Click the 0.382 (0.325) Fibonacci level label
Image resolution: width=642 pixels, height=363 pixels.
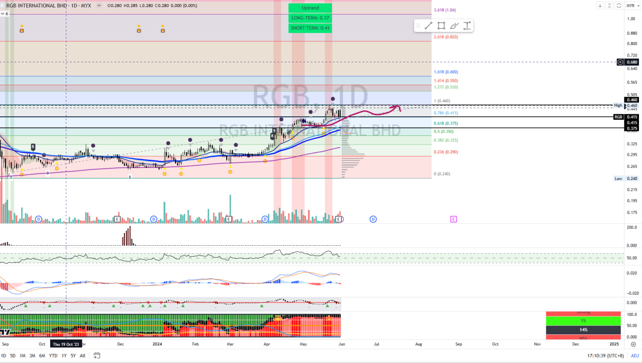(x=446, y=140)
